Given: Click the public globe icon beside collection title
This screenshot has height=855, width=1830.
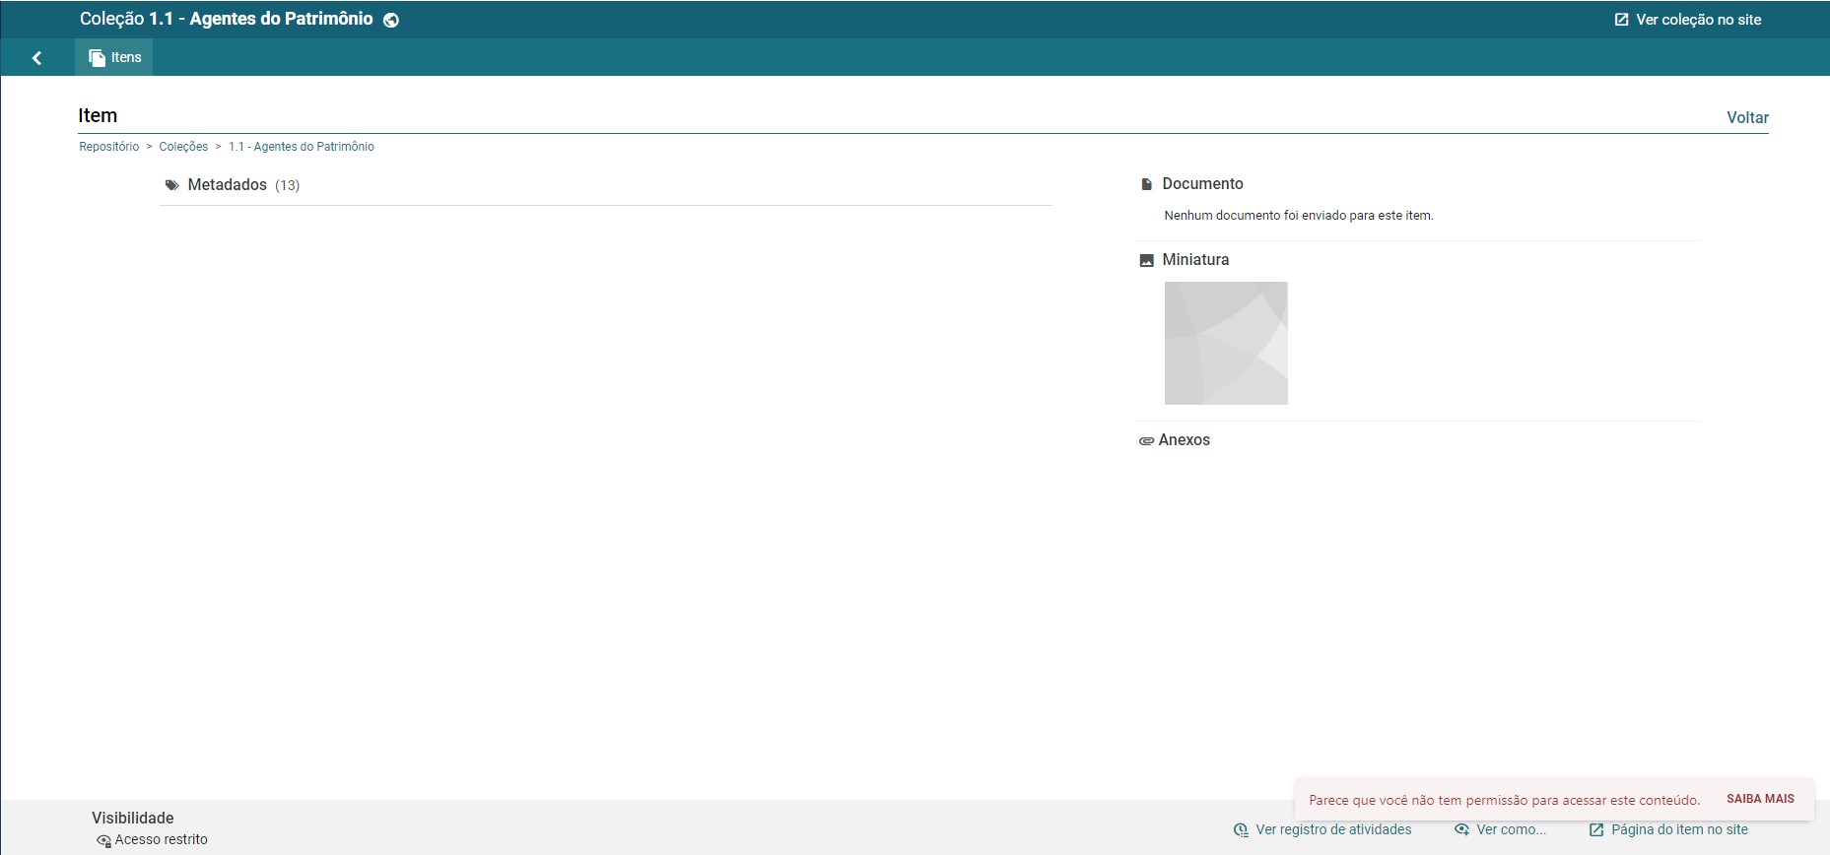Looking at the screenshot, I should pyautogui.click(x=391, y=20).
